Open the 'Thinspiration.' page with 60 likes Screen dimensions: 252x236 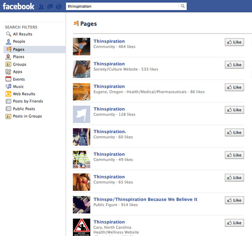tap(110, 132)
